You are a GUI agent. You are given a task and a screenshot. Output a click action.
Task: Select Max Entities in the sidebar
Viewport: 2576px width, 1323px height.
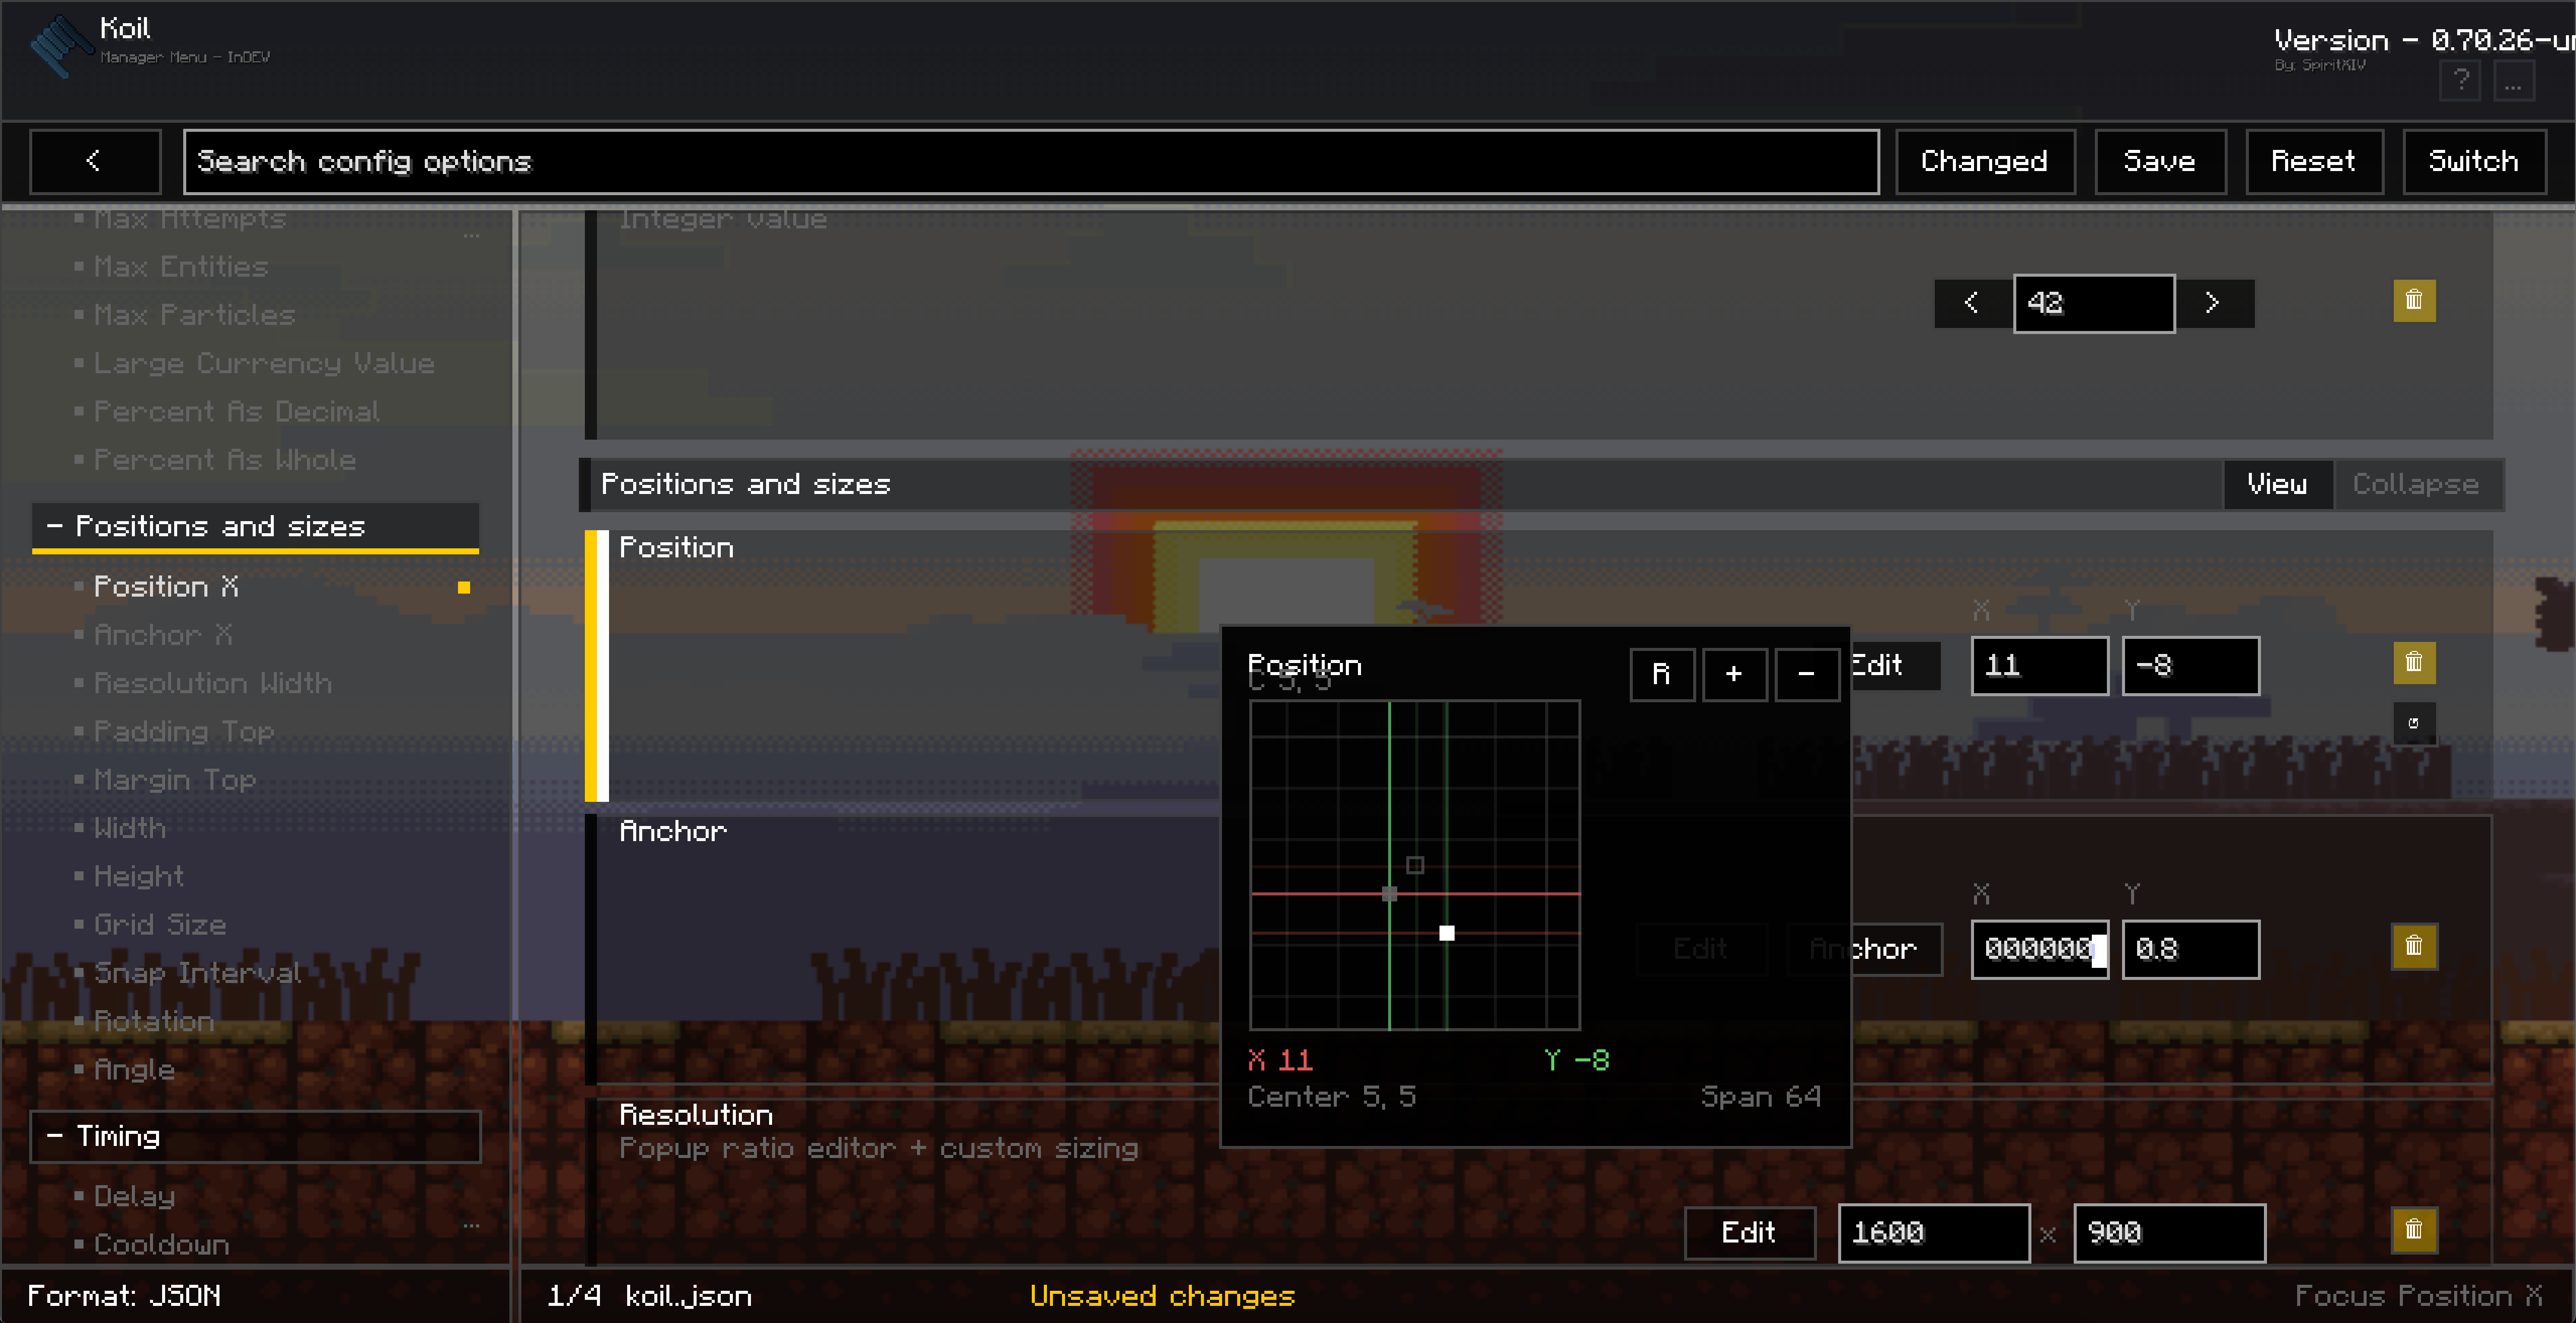[181, 267]
